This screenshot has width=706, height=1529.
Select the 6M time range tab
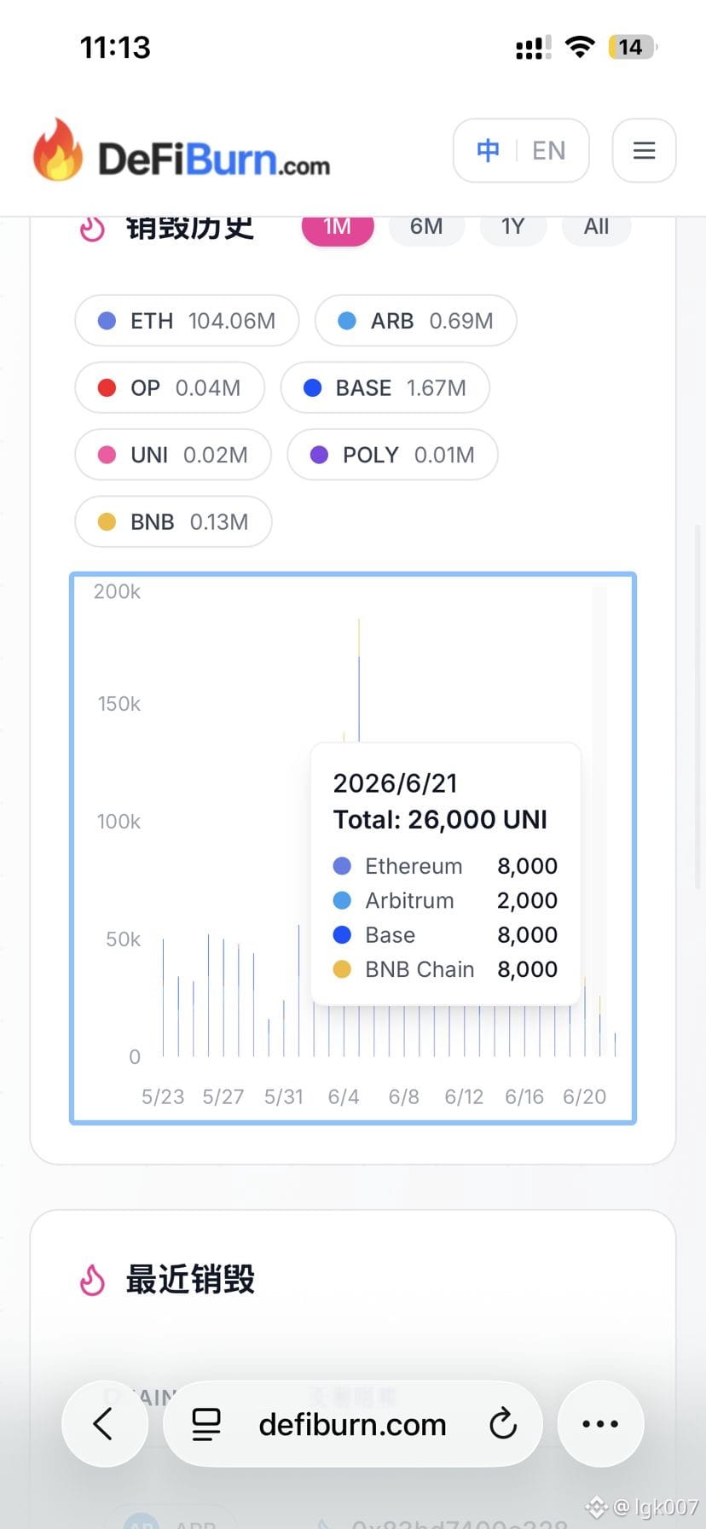pyautogui.click(x=426, y=227)
